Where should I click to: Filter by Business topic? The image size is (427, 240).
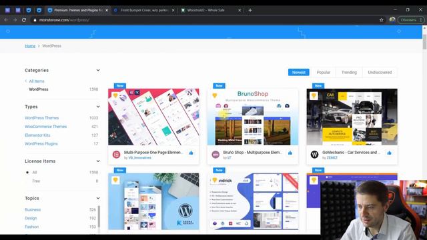tap(33, 210)
